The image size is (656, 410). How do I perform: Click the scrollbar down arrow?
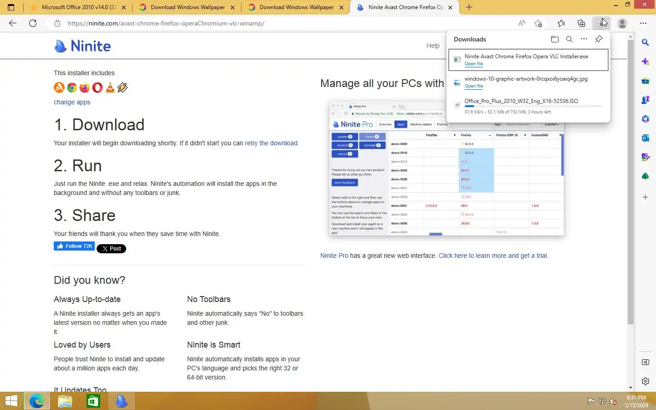coord(630,388)
